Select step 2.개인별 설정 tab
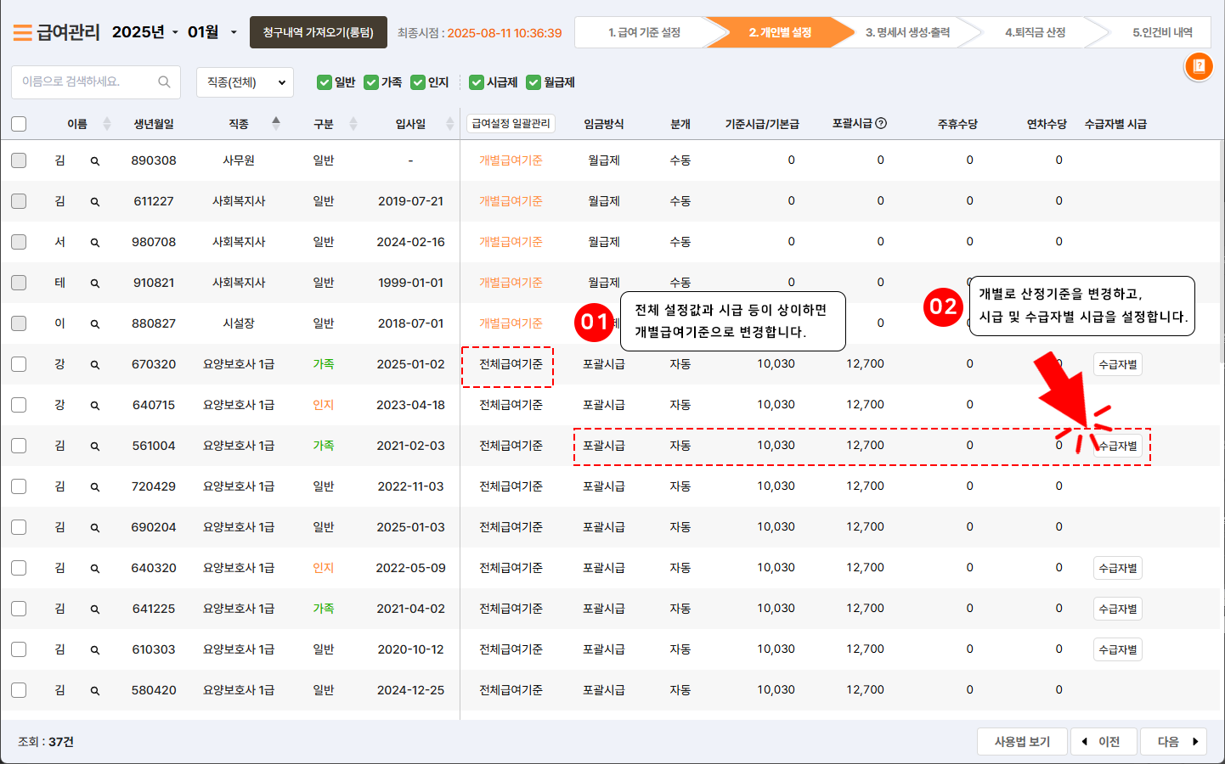 click(780, 32)
